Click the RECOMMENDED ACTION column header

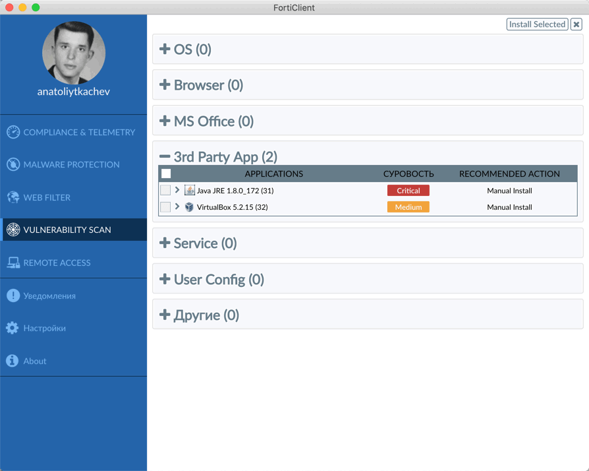(x=509, y=173)
